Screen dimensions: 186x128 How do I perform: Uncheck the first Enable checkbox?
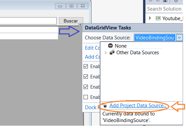click(x=86, y=66)
